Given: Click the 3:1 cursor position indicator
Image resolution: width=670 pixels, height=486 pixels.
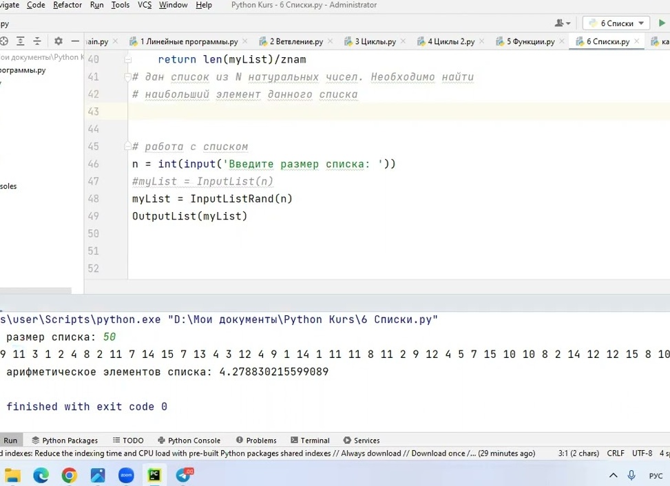Looking at the screenshot, I should tap(578, 453).
